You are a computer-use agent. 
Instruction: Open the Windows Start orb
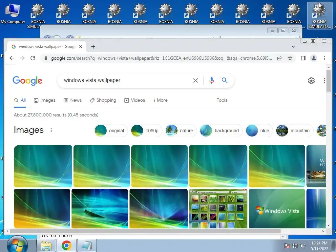(x=17, y=245)
